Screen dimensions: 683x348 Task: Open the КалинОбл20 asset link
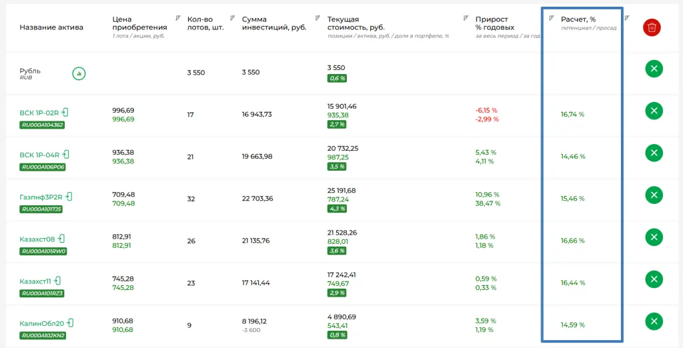tap(41, 323)
